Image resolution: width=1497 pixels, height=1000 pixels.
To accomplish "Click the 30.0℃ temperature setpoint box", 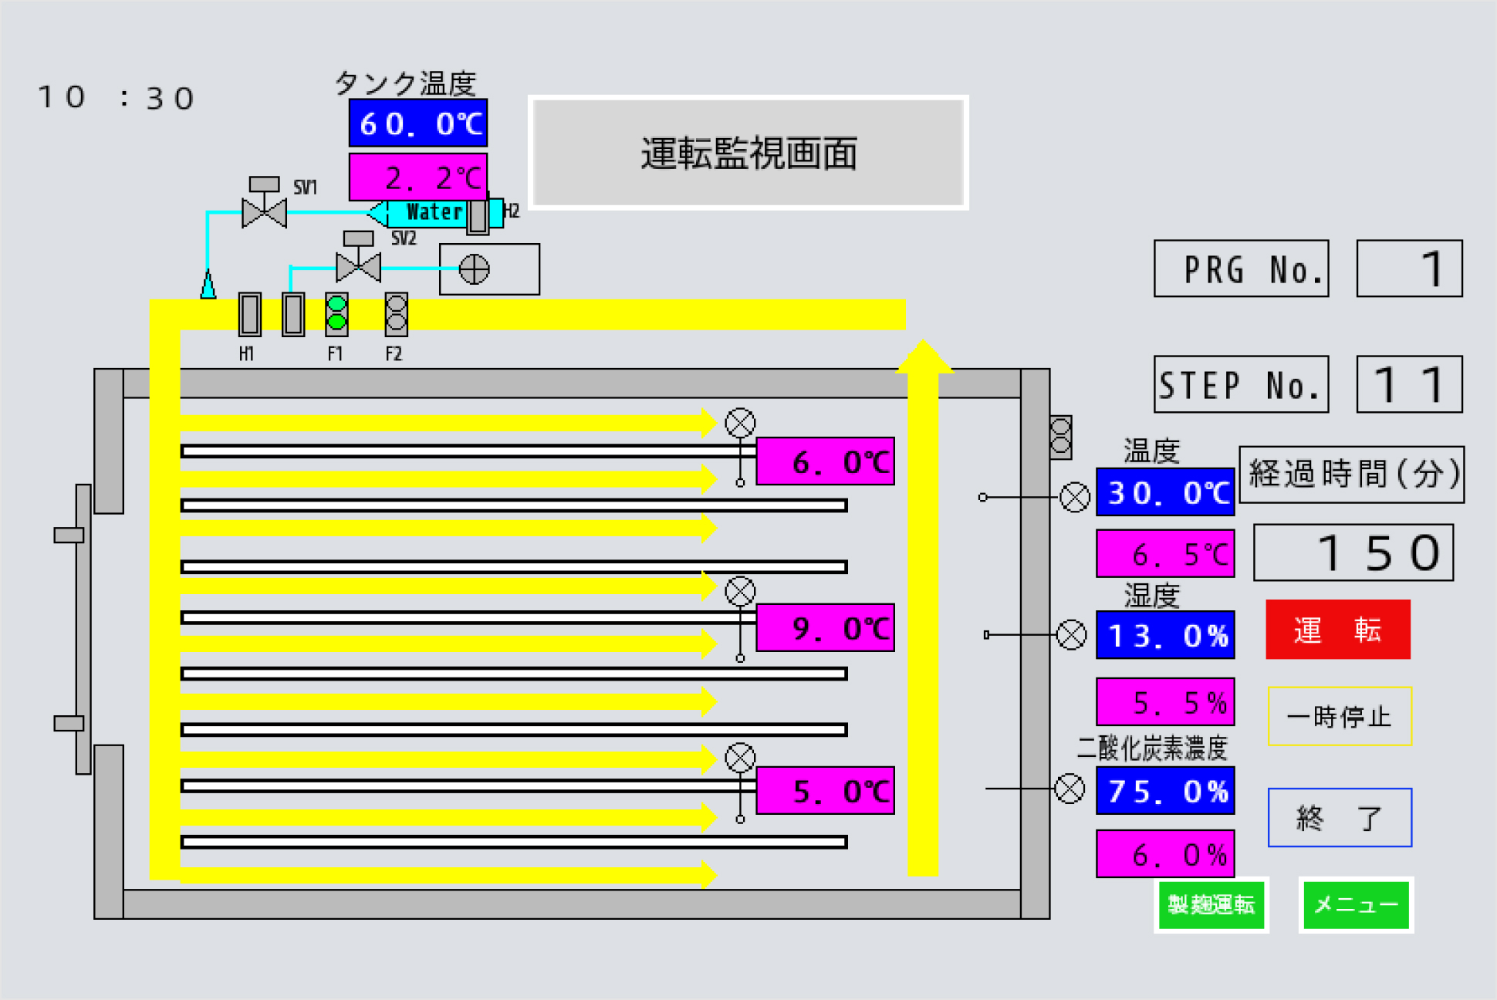I will tap(1164, 492).
